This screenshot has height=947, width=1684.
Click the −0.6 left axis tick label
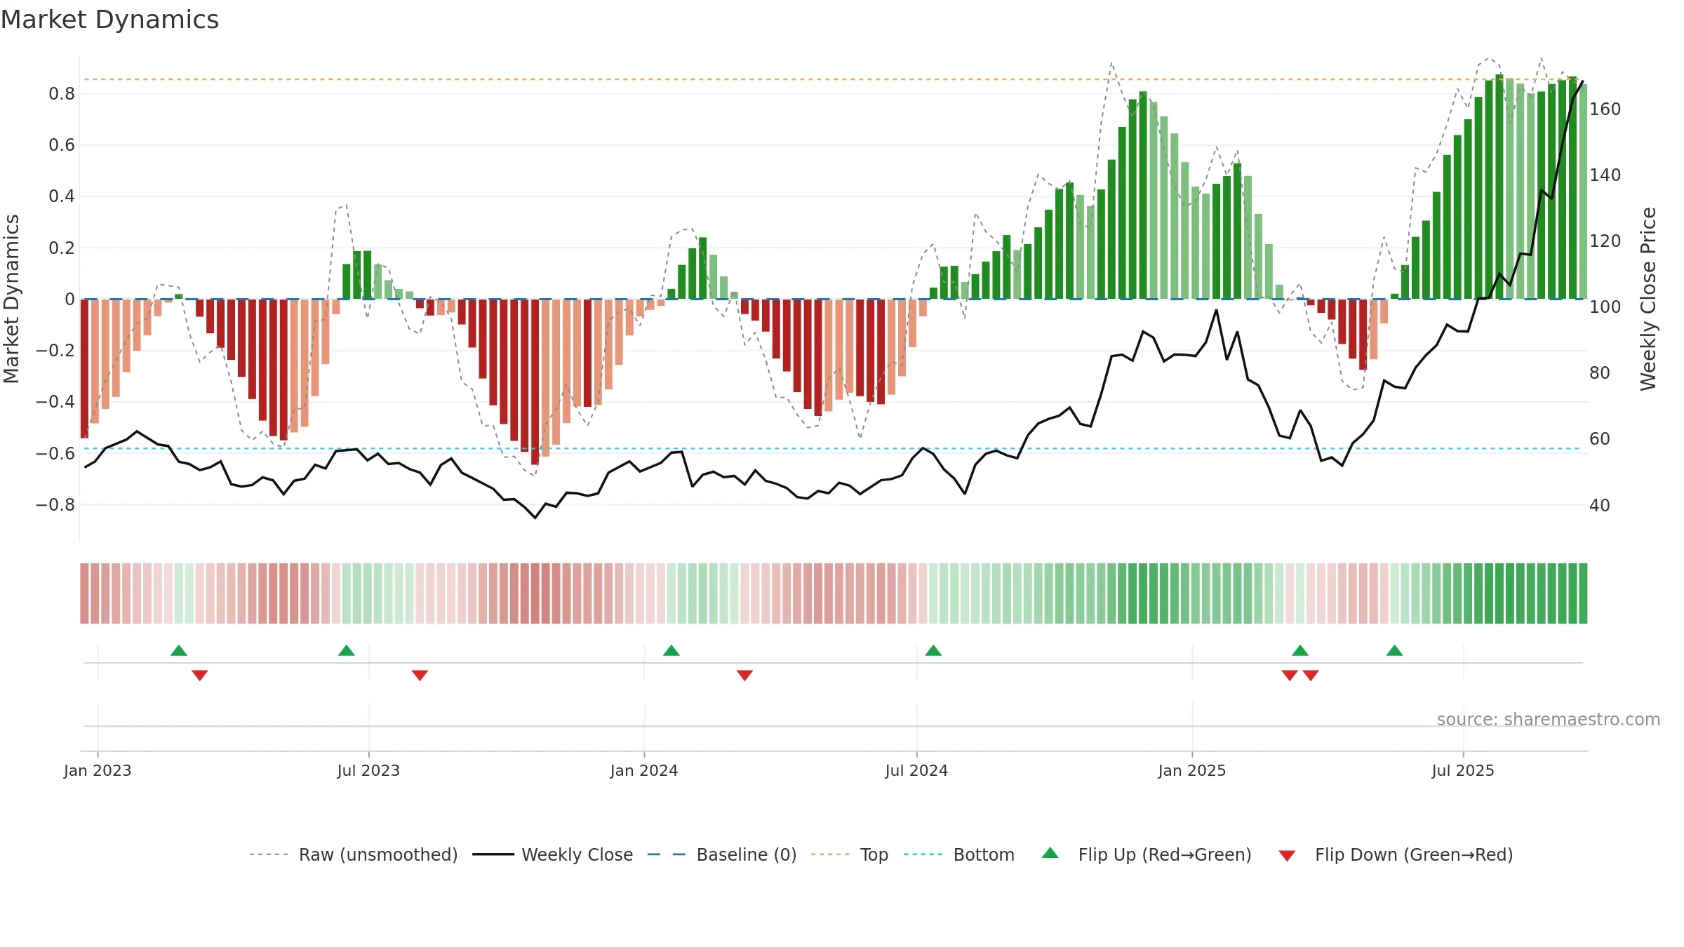click(x=55, y=453)
